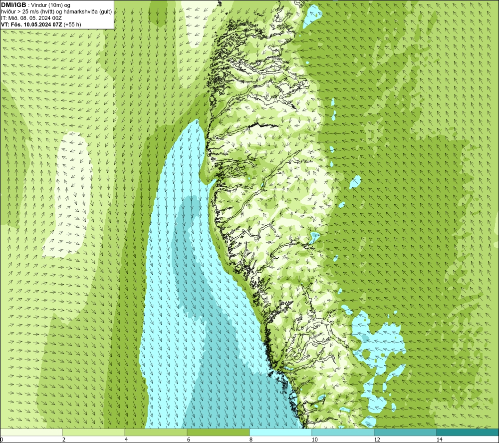Viewport: 499px width, 443px height.
Task: Click the valid time 'VT: Fös. 10.05.2024 07Z' line
Action: [41, 24]
